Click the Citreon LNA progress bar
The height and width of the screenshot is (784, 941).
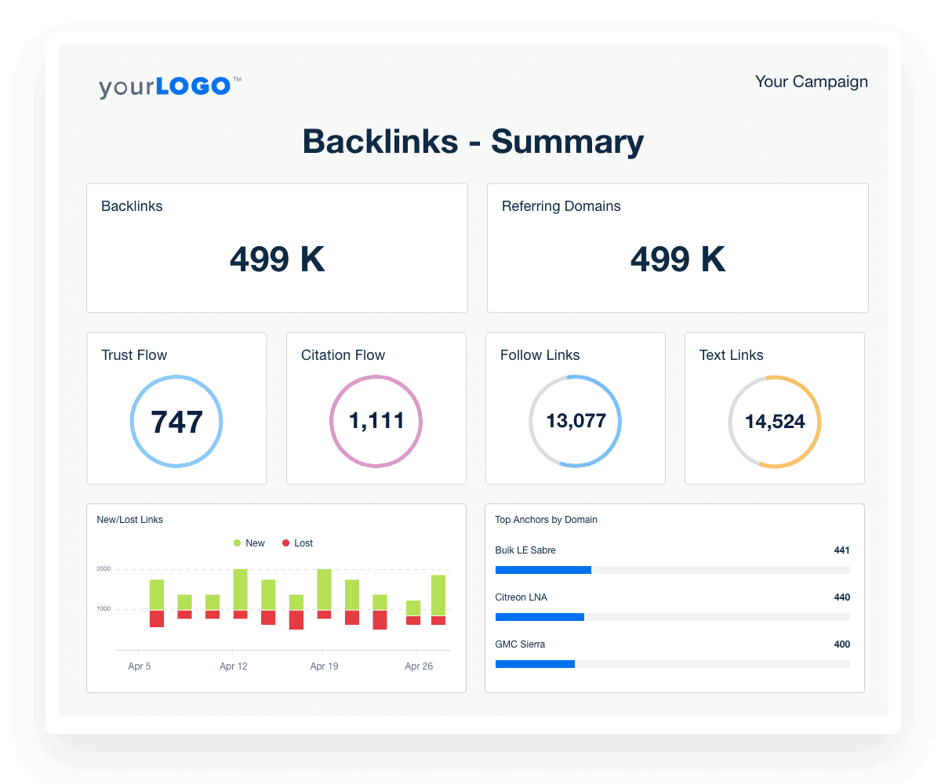[x=672, y=617]
